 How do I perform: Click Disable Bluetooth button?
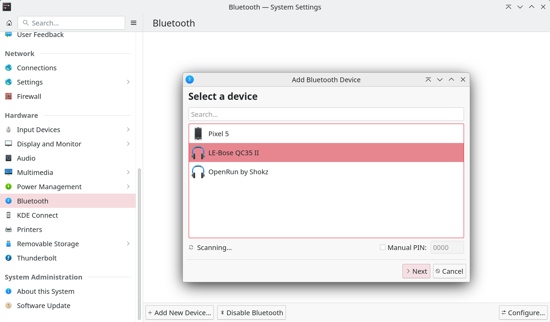click(x=252, y=312)
